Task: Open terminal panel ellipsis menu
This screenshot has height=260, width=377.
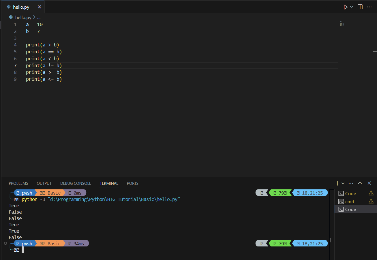Action: click(x=351, y=183)
